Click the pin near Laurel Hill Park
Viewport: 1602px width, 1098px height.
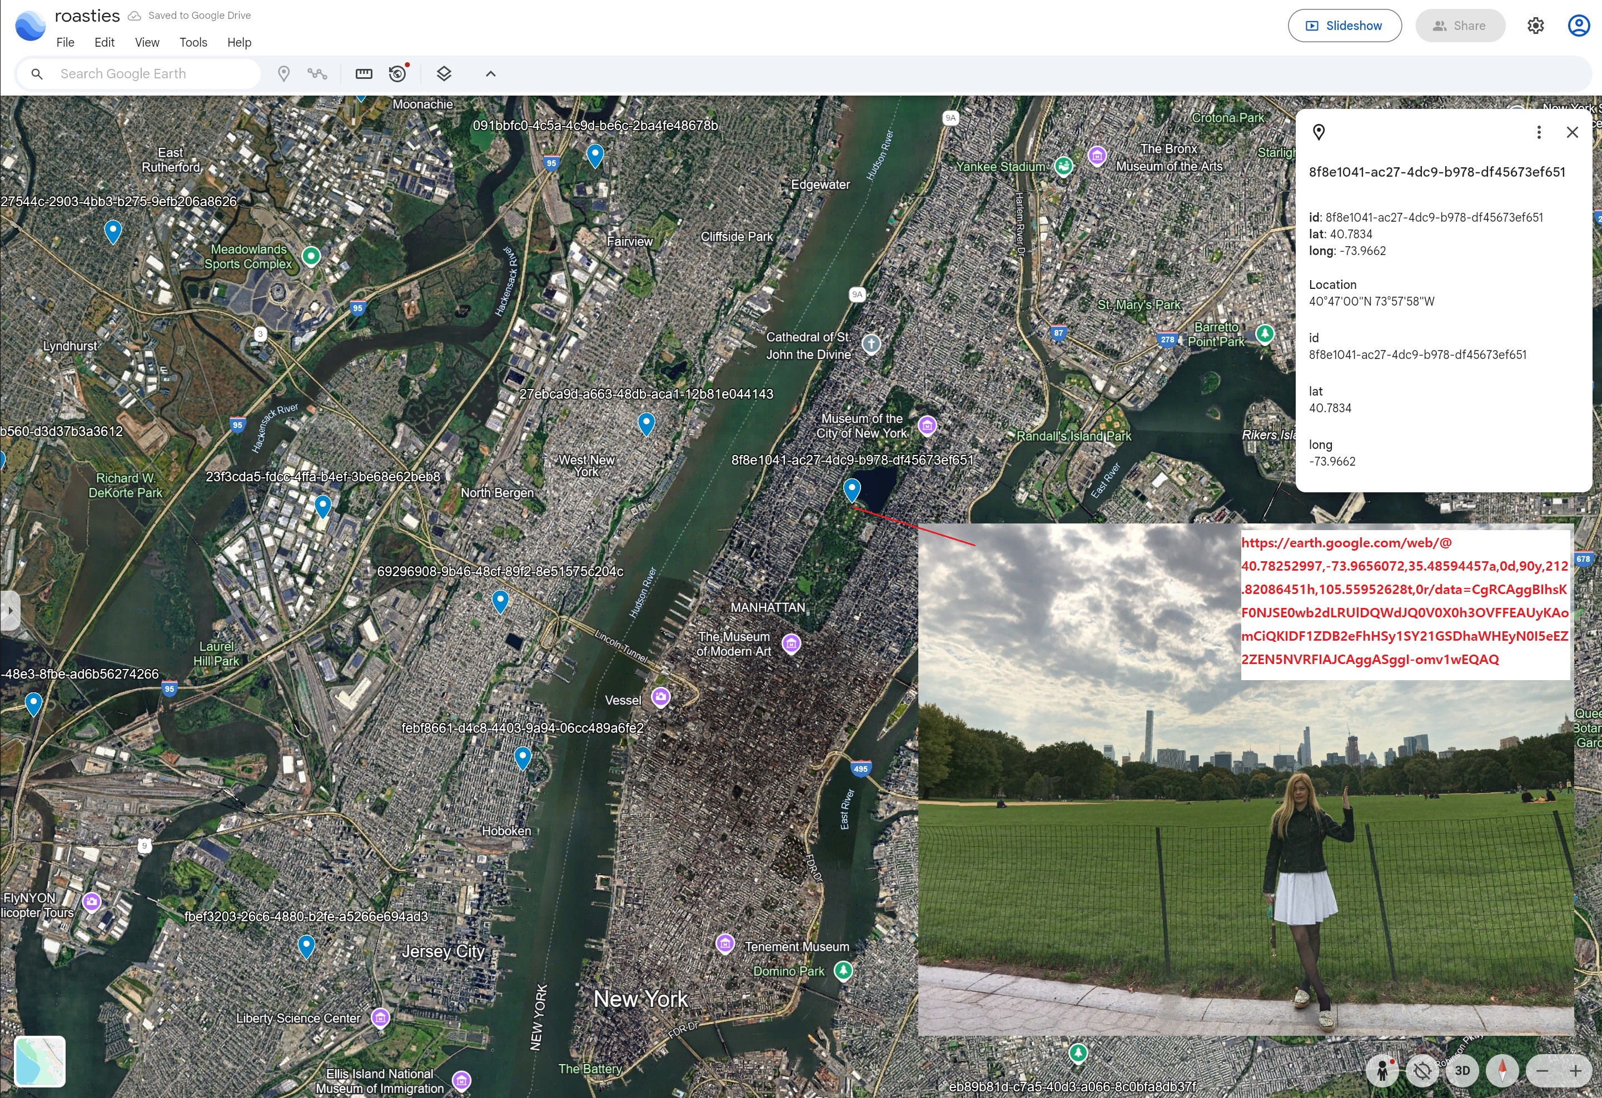pos(33,705)
